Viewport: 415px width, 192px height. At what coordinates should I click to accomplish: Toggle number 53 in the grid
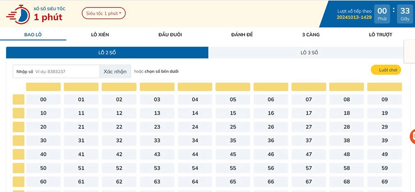157,168
